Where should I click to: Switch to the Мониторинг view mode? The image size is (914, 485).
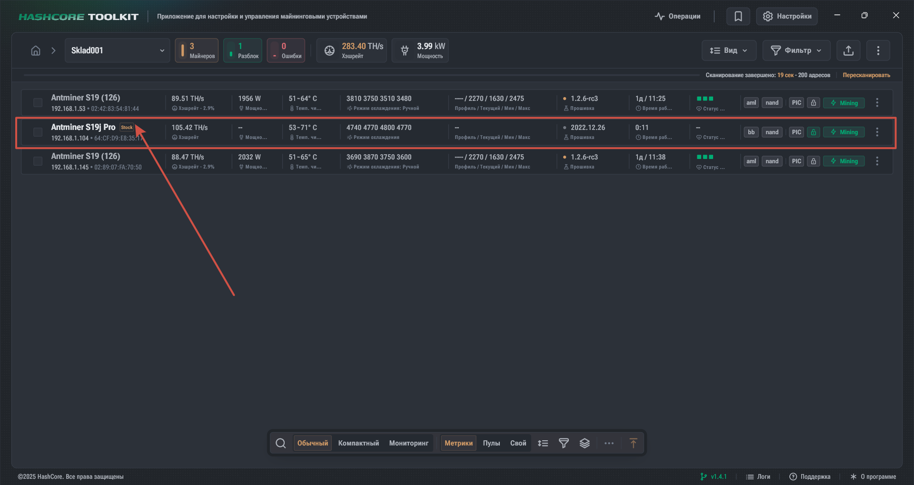click(409, 443)
